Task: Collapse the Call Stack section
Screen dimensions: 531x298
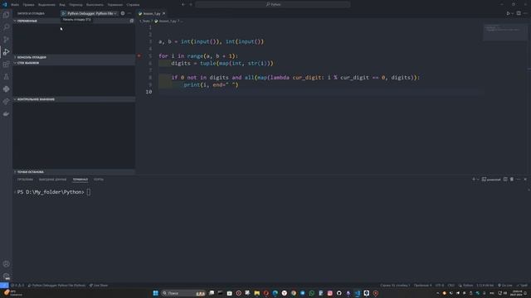Action: point(74,63)
